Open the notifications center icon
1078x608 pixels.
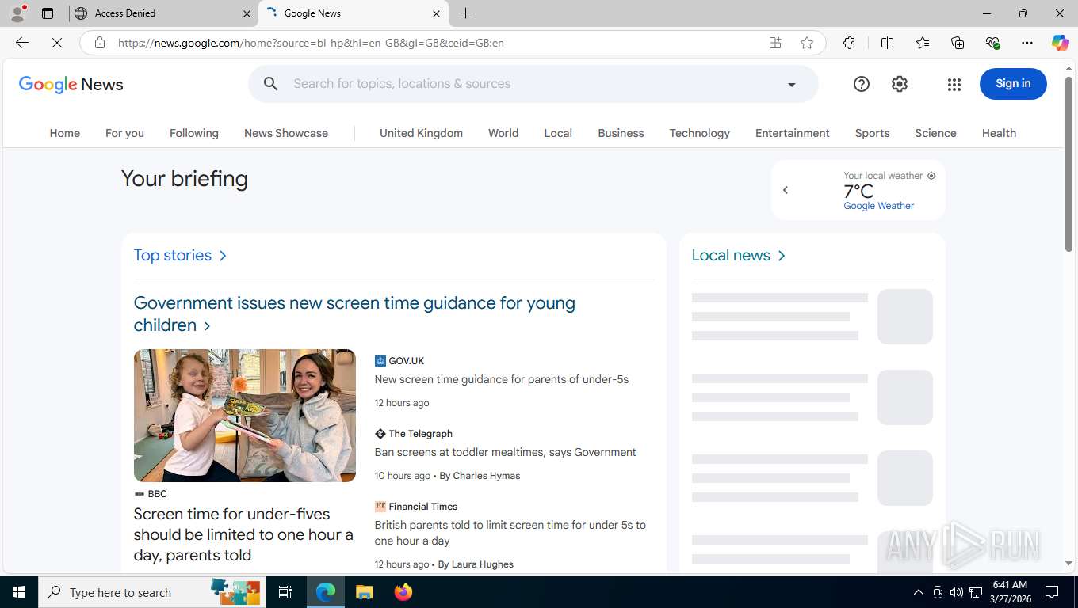pyautogui.click(x=1052, y=592)
